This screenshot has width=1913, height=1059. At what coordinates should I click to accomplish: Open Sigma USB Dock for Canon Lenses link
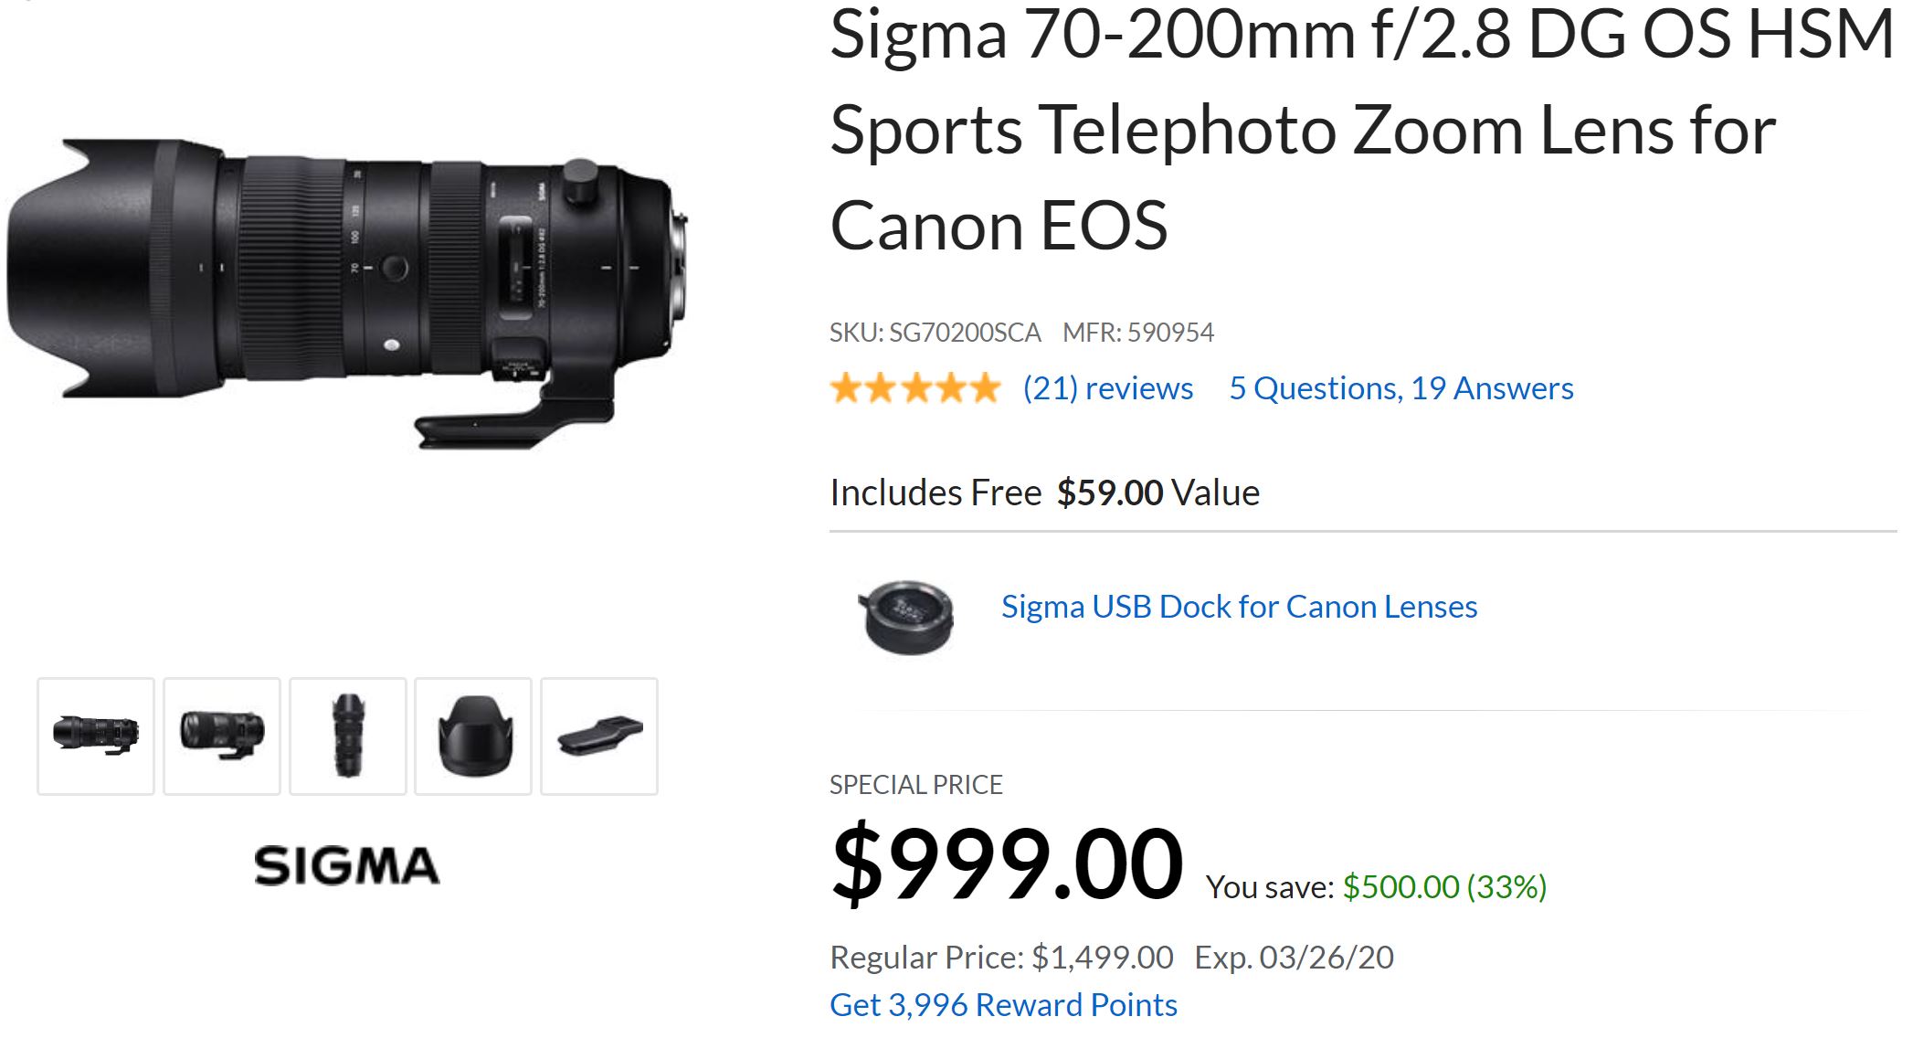coord(1239,607)
